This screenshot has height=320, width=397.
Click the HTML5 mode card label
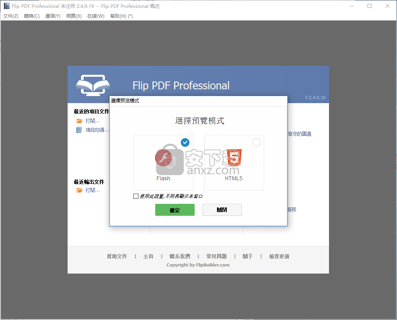233,179
